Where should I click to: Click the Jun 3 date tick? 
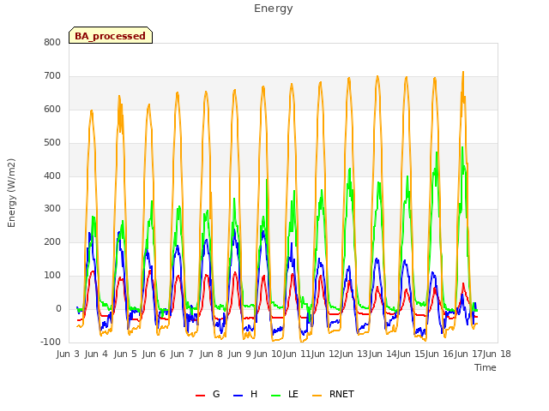[68, 354]
